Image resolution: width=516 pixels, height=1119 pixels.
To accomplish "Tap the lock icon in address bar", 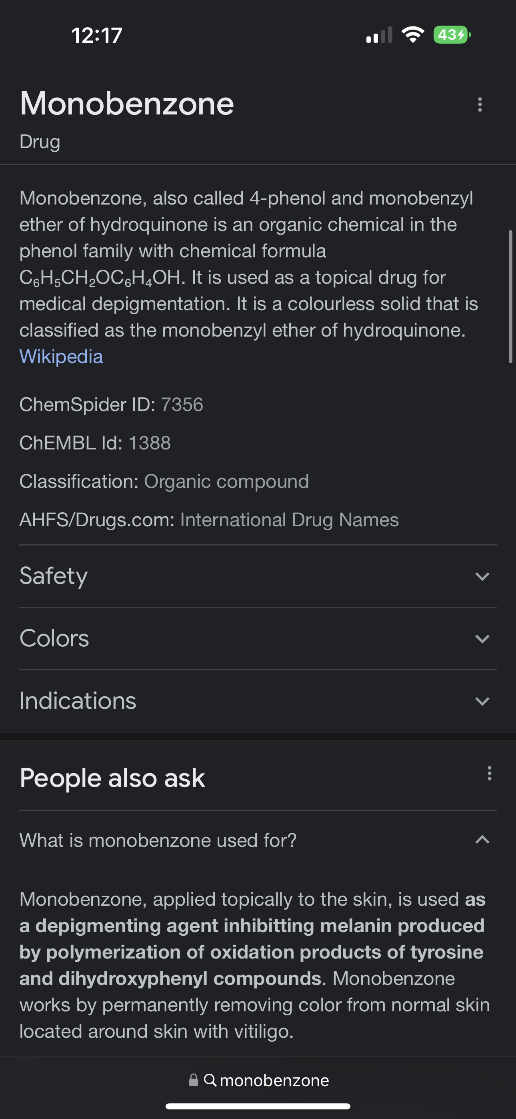I will click(x=194, y=1080).
